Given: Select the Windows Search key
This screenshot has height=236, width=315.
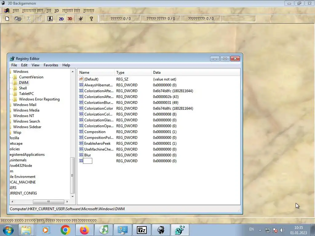Looking at the screenshot, I should click(26, 121).
